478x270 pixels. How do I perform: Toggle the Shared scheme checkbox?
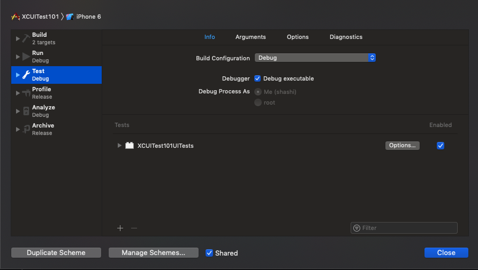click(x=209, y=253)
